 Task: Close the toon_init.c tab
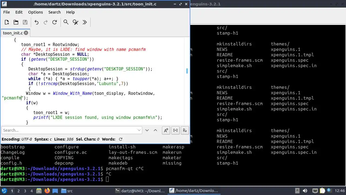[x=26, y=33]
